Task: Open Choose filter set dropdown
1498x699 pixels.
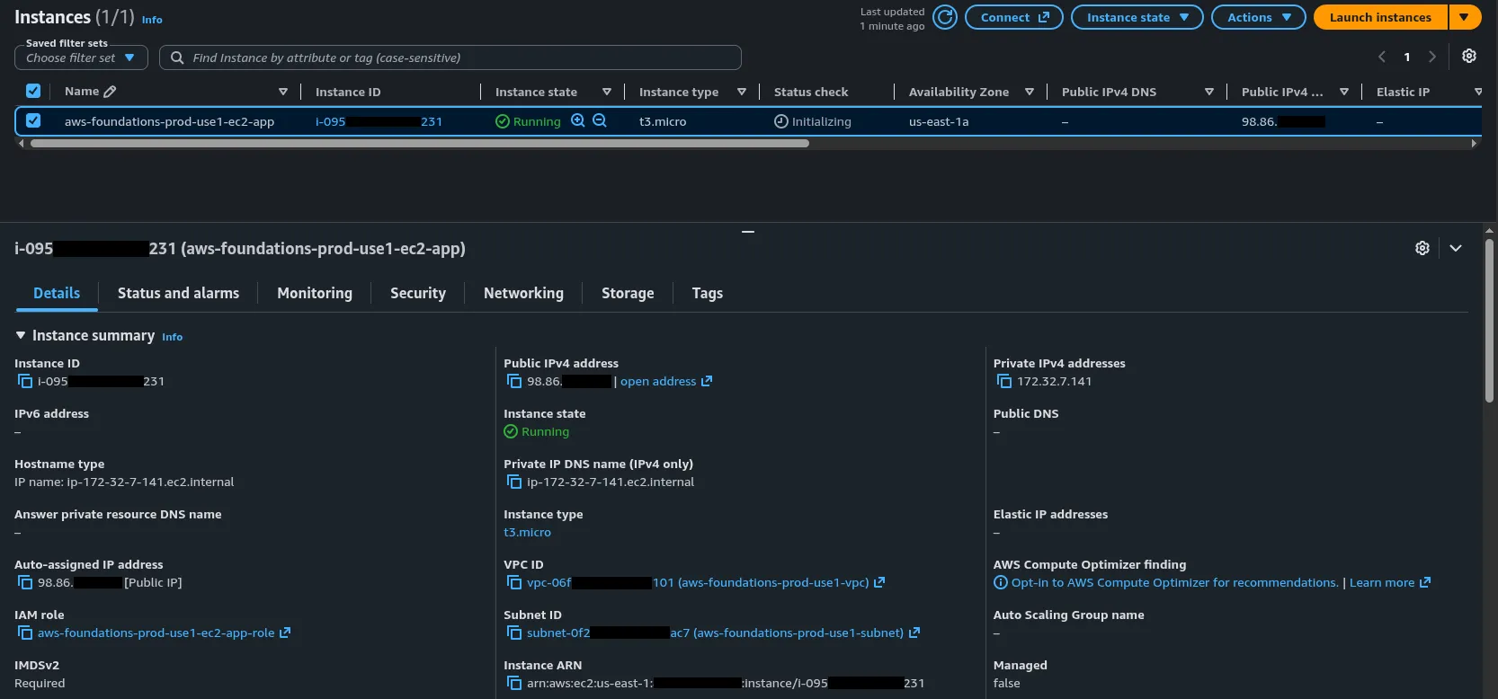Action: [x=81, y=58]
